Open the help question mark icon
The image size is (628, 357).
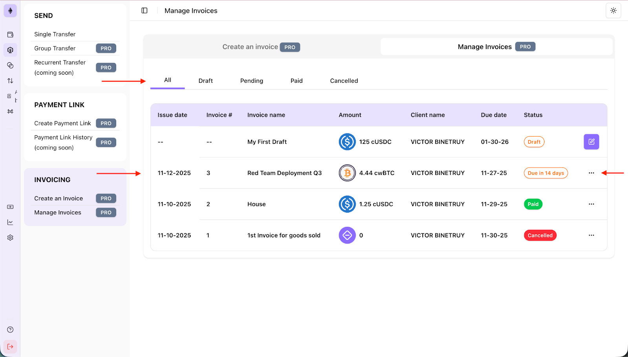pos(10,330)
